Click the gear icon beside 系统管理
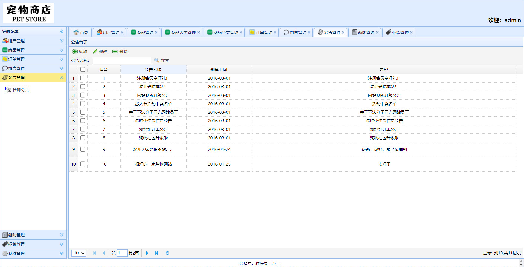Image resolution: width=524 pixels, height=267 pixels. tap(5, 253)
